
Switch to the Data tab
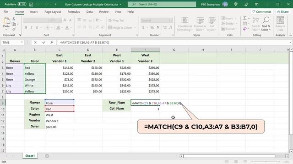pos(90,12)
